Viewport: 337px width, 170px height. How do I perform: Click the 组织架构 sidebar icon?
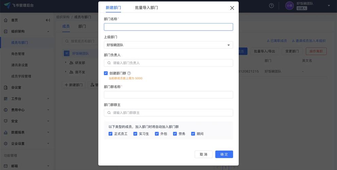tap(6, 31)
